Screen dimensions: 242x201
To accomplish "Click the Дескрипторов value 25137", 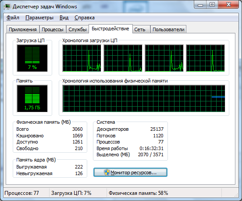I will 157,129.
